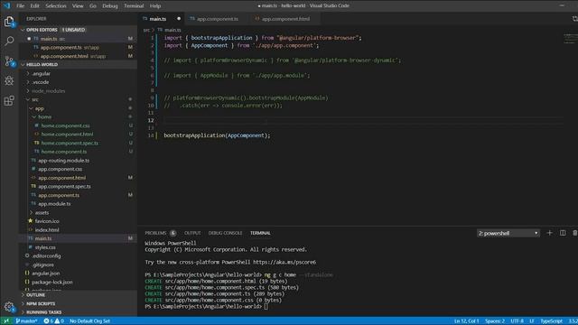Screen dimensions: 578x325
Task: Click TypeScript language mode
Action: [x=551, y=321]
